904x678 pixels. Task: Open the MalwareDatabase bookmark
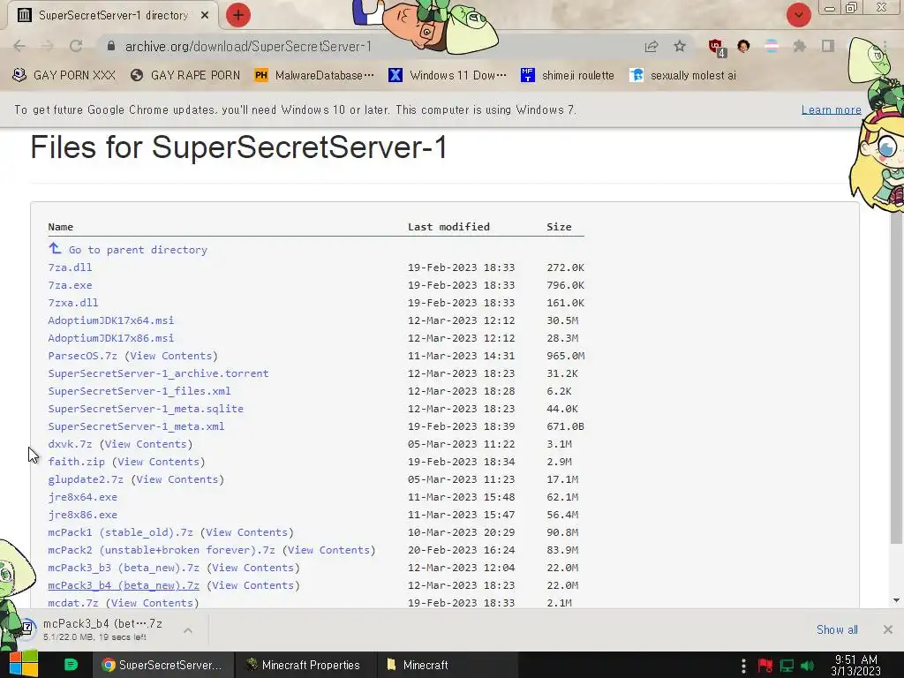pos(314,75)
